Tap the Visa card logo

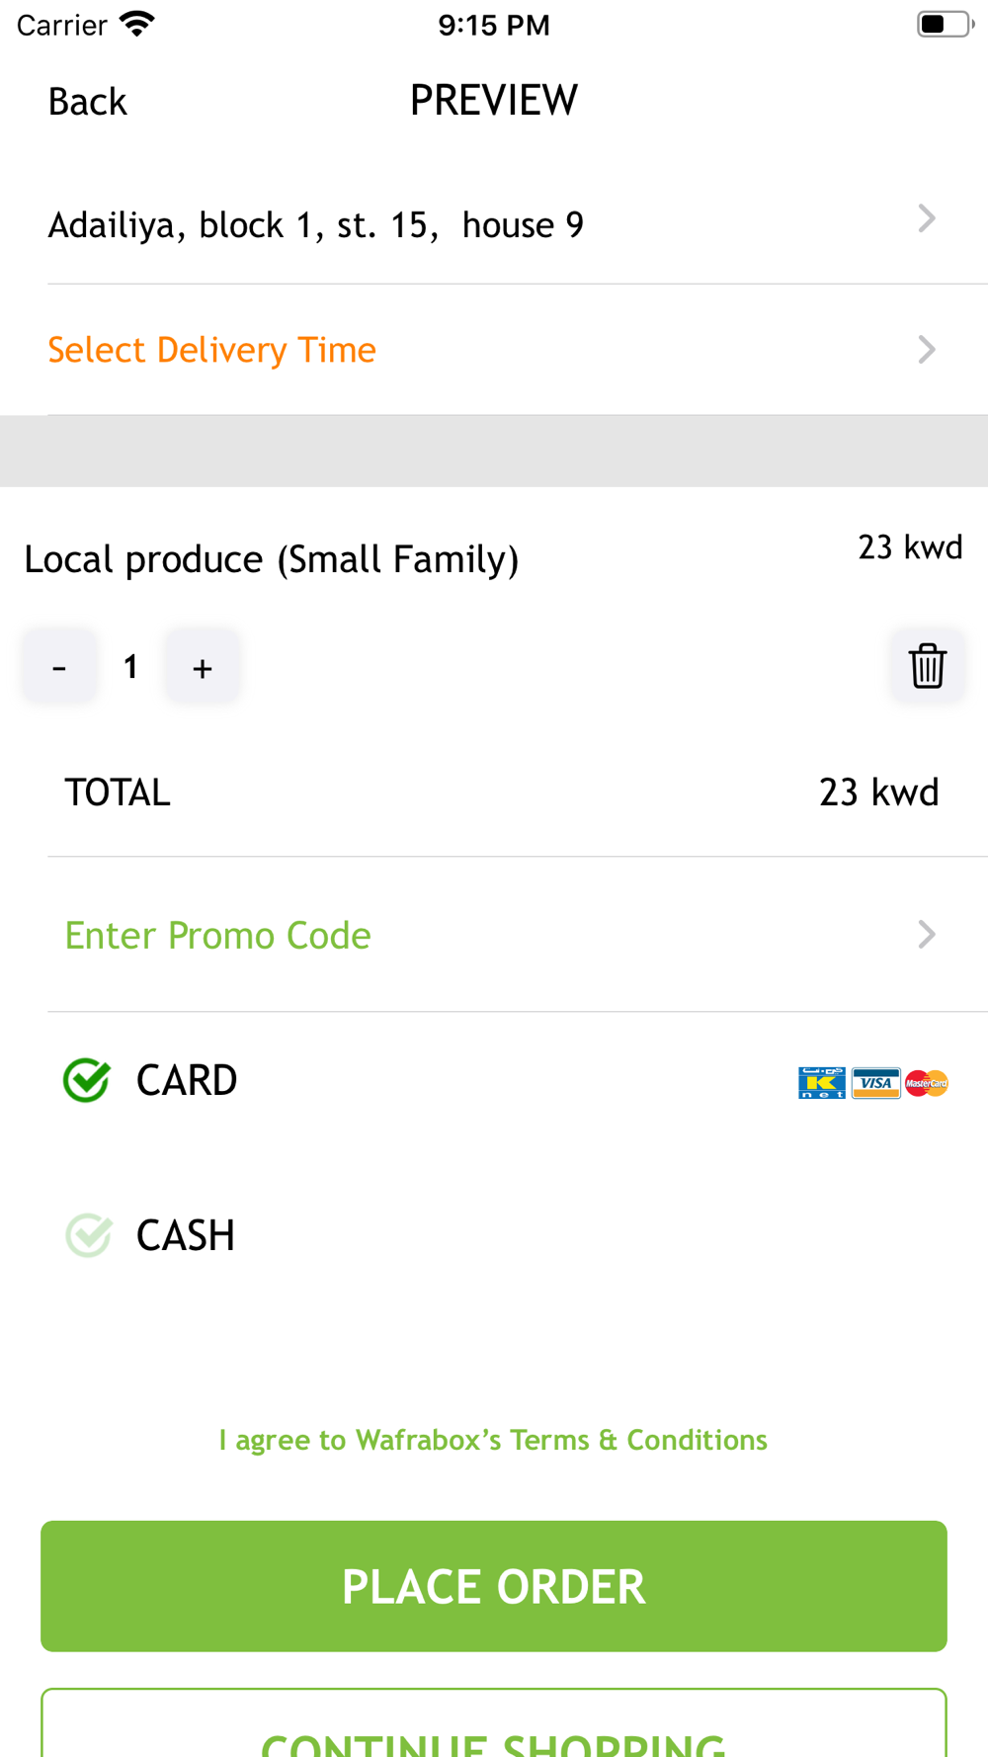point(875,1083)
